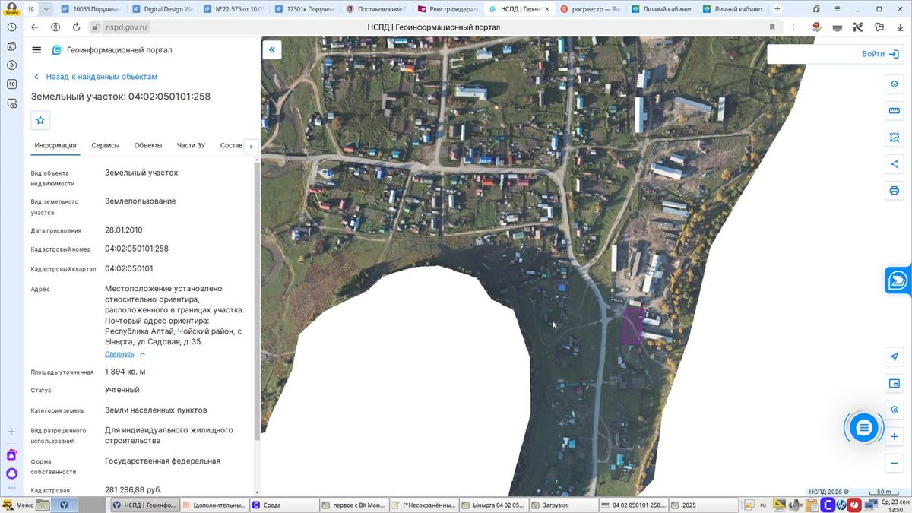Click the cadastral number 04:02:050101:258 value

[137, 249]
